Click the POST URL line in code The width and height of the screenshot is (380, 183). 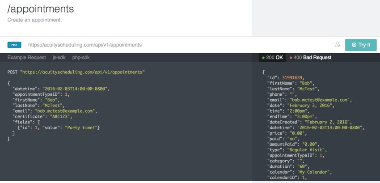(x=76, y=72)
